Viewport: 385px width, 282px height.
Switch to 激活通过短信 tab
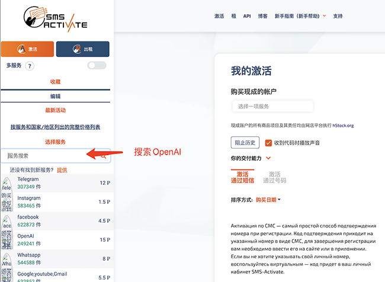(x=242, y=177)
